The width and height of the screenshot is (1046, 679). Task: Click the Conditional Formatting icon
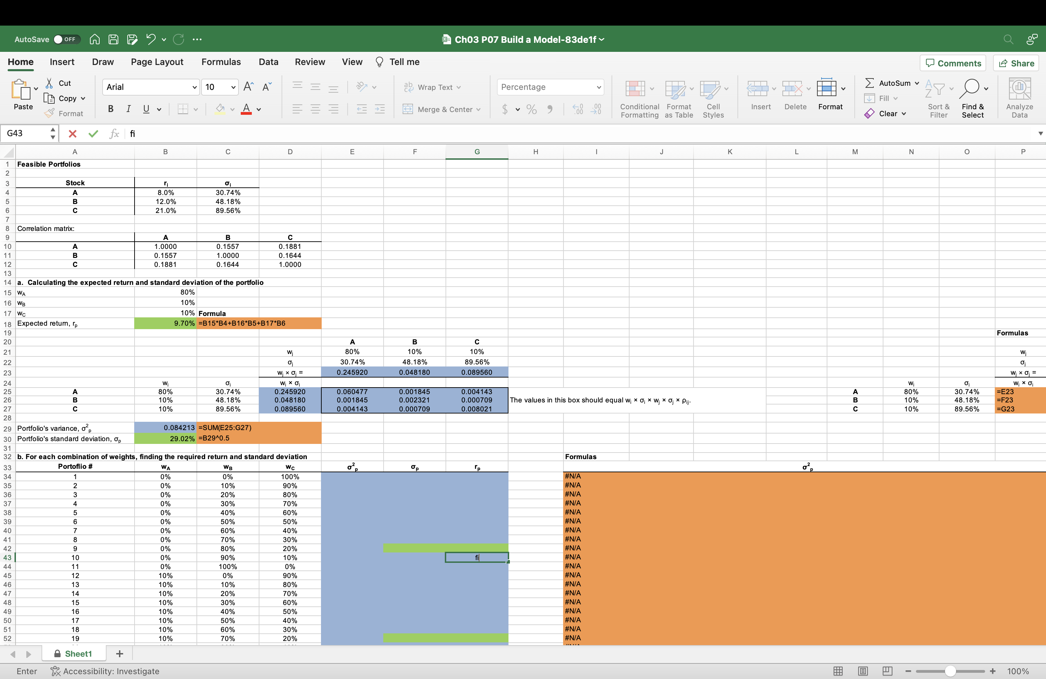pyautogui.click(x=635, y=89)
